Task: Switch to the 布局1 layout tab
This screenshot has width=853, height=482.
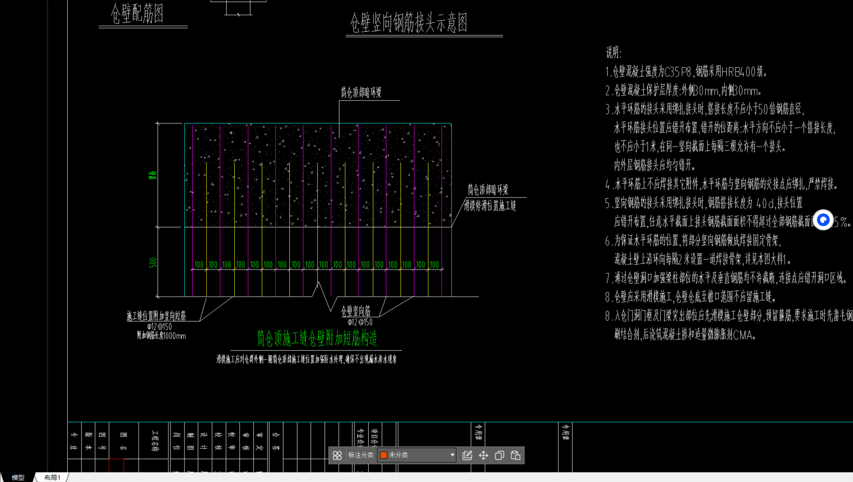Action: [x=52, y=477]
